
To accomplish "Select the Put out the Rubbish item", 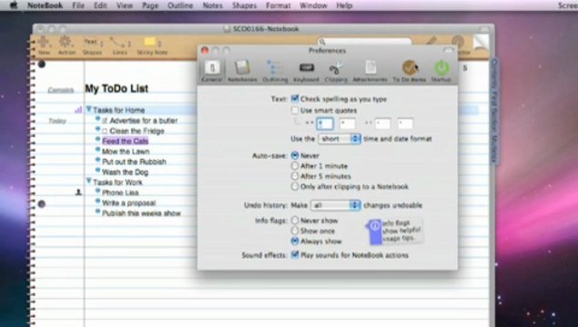I will pyautogui.click(x=134, y=162).
